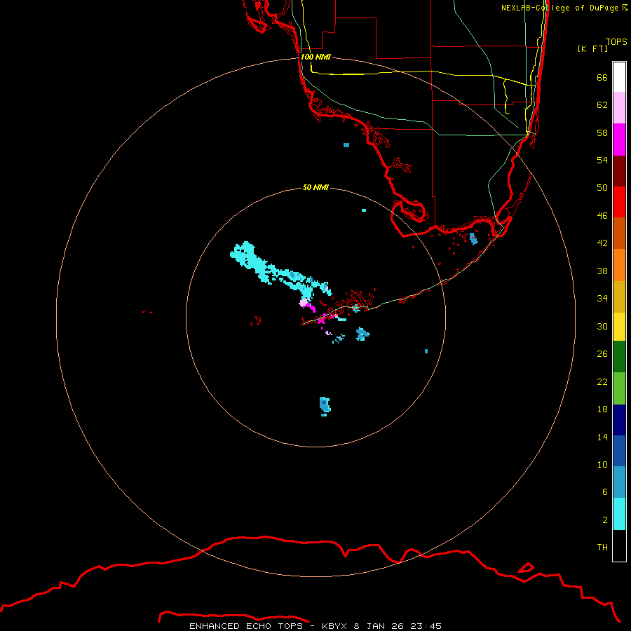
Task: Click the blue echo cell far south inside 50 NMI ring
Action: click(325, 406)
